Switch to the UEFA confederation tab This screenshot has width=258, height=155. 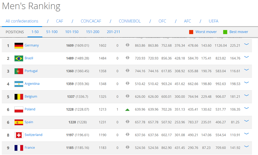213,21
